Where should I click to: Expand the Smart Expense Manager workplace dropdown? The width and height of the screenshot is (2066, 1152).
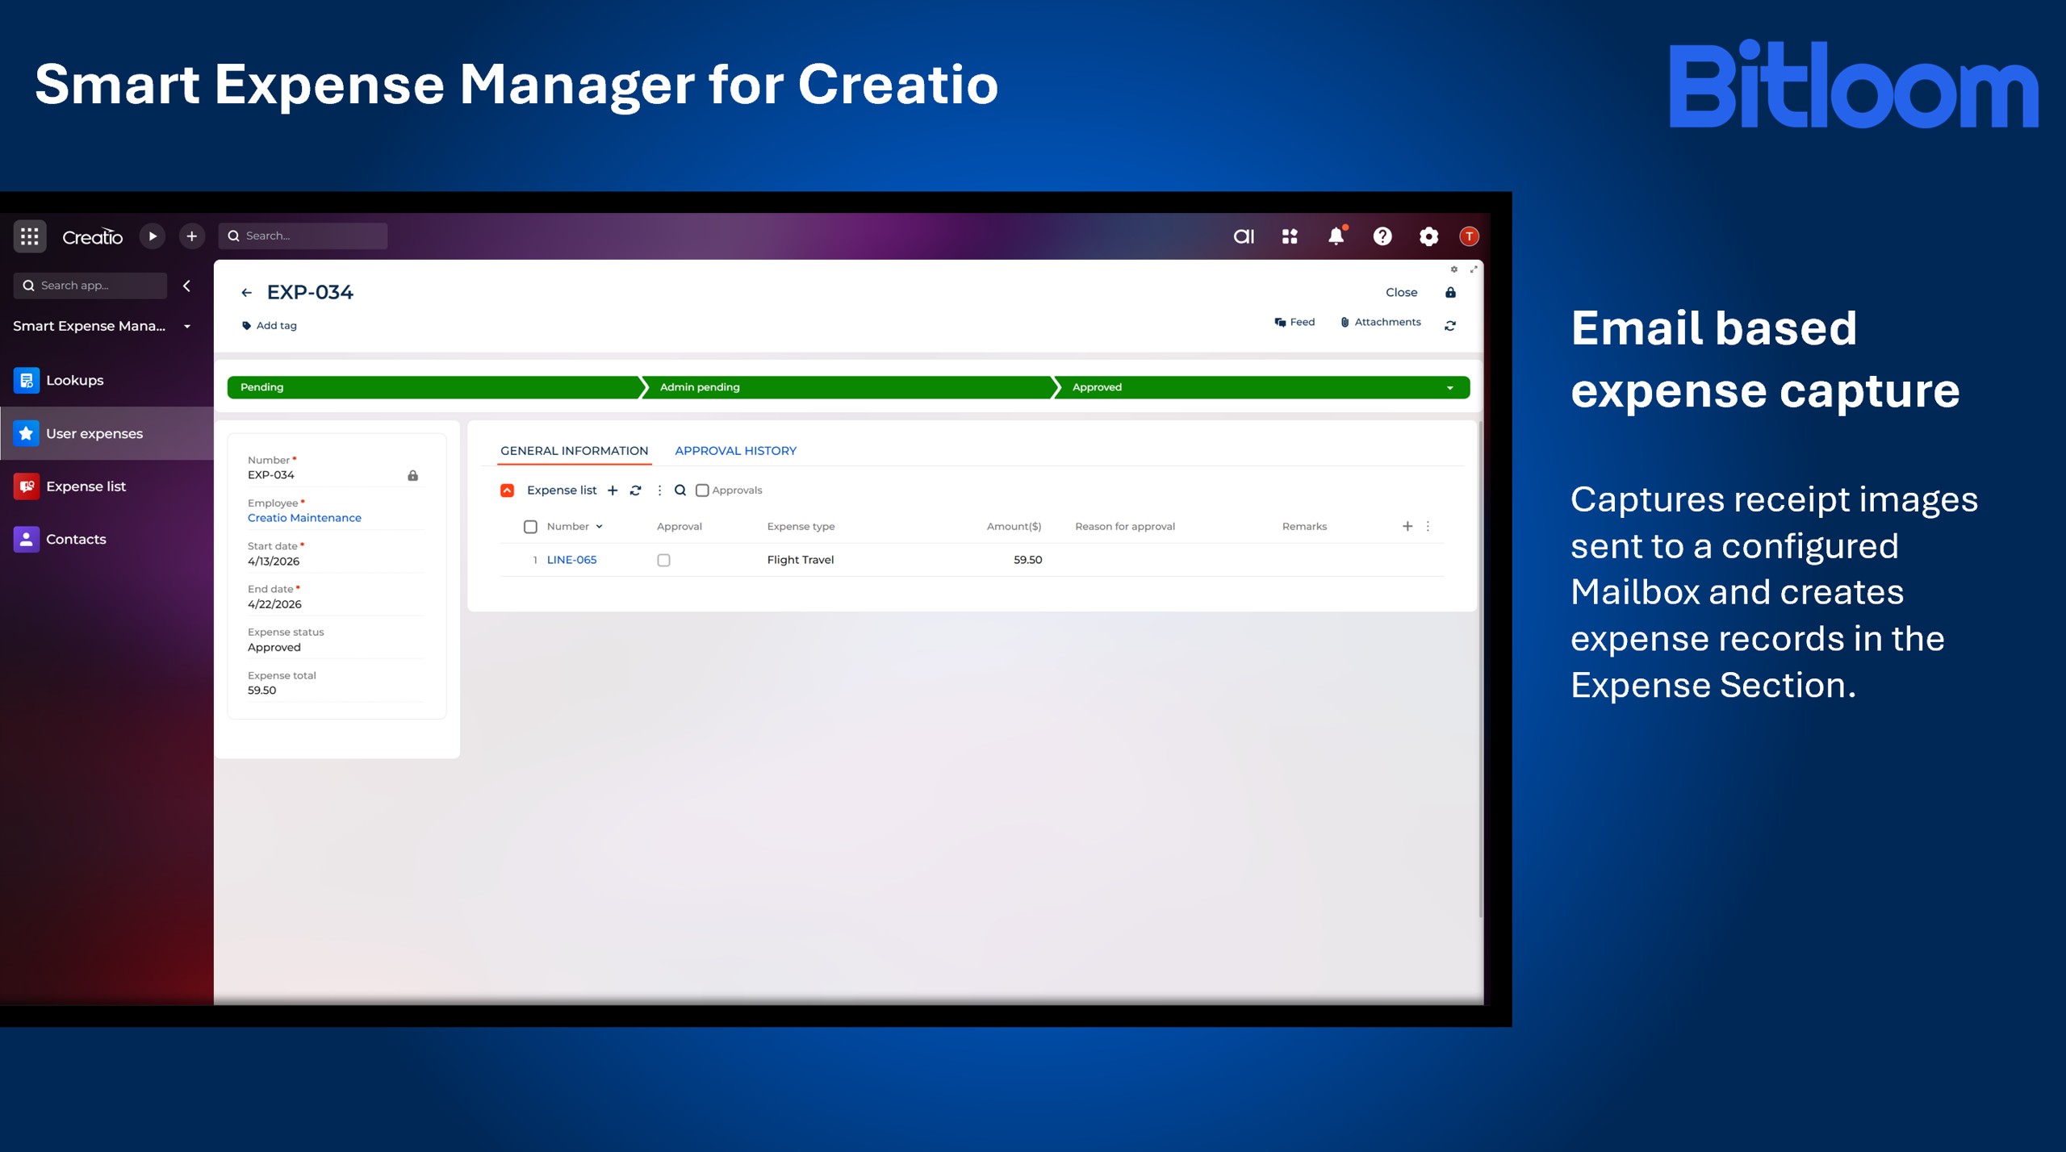click(187, 327)
